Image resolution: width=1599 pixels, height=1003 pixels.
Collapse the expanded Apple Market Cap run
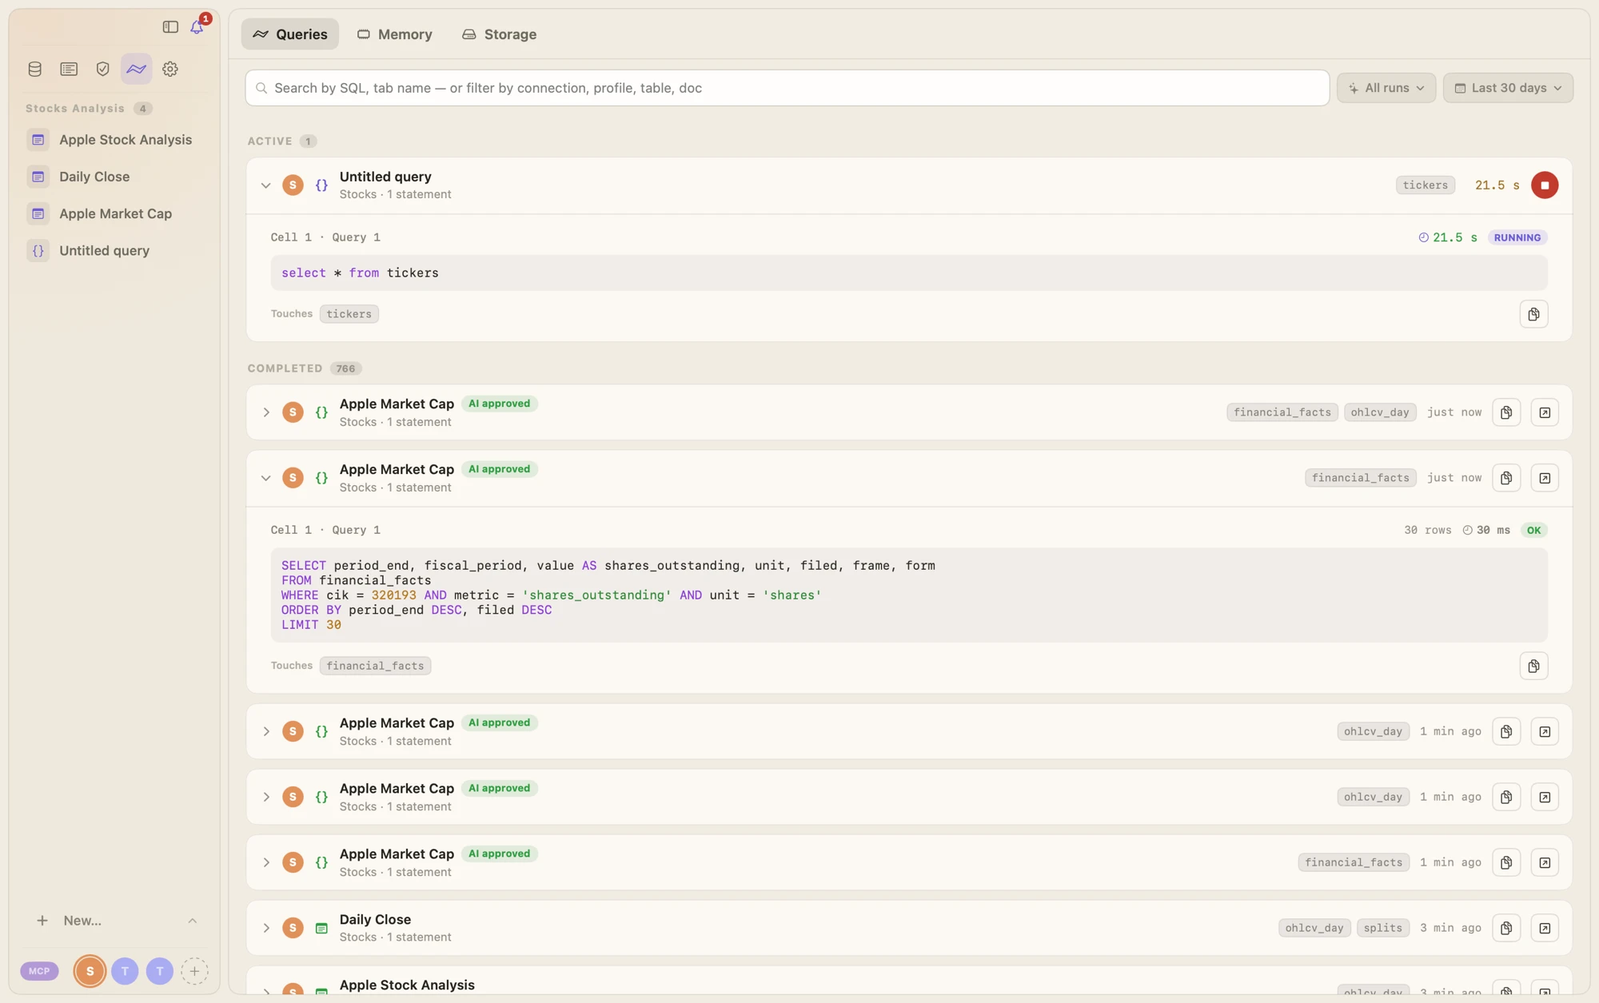tap(266, 478)
